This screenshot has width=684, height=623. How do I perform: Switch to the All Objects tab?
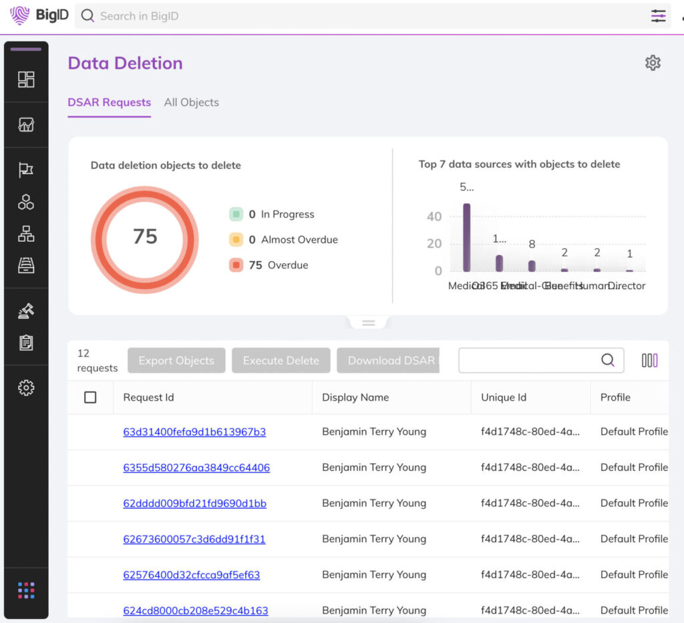point(191,102)
